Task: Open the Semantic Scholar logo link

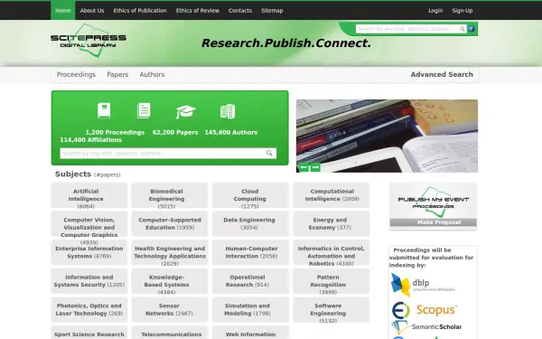Action: [x=426, y=326]
